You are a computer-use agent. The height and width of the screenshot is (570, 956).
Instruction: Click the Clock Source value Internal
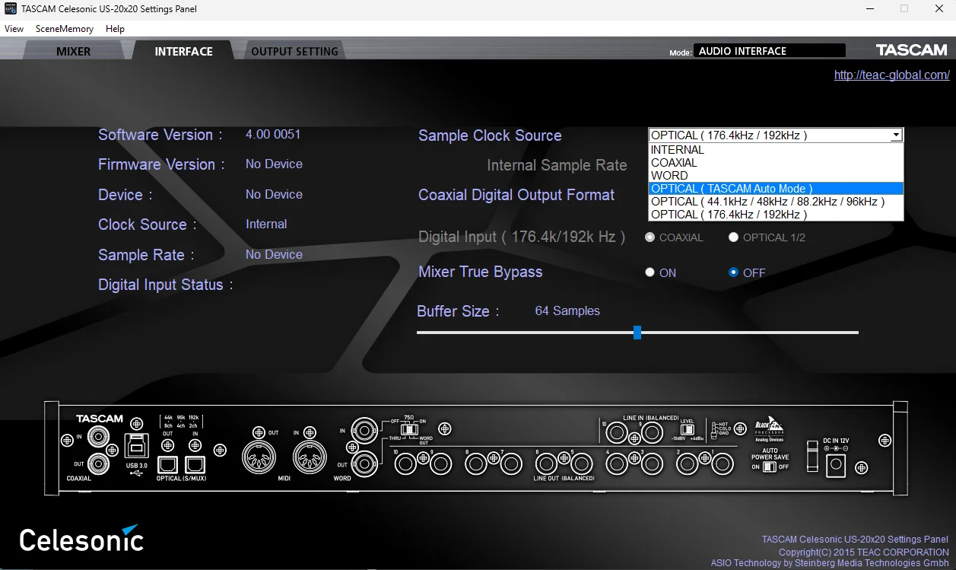pyautogui.click(x=266, y=224)
